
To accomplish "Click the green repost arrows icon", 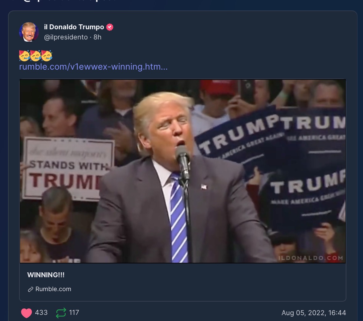I will tap(61, 313).
